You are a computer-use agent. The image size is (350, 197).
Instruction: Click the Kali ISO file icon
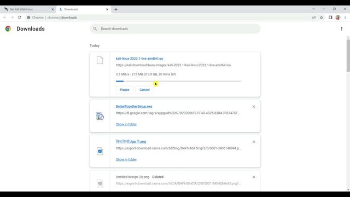100,60
